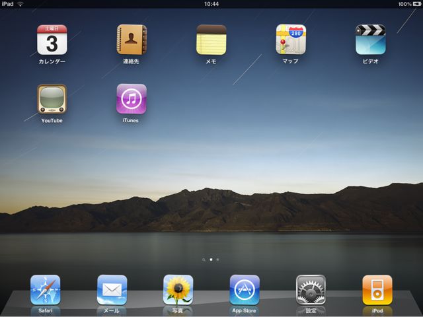Open 写真 photos app in dock
This screenshot has height=317, width=423.
[x=178, y=290]
